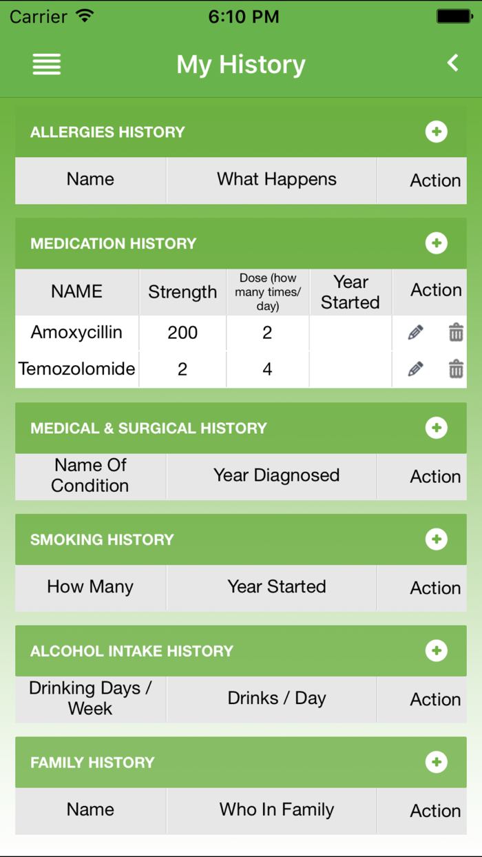Add a family history entry
The image size is (482, 857).
pyautogui.click(x=437, y=763)
